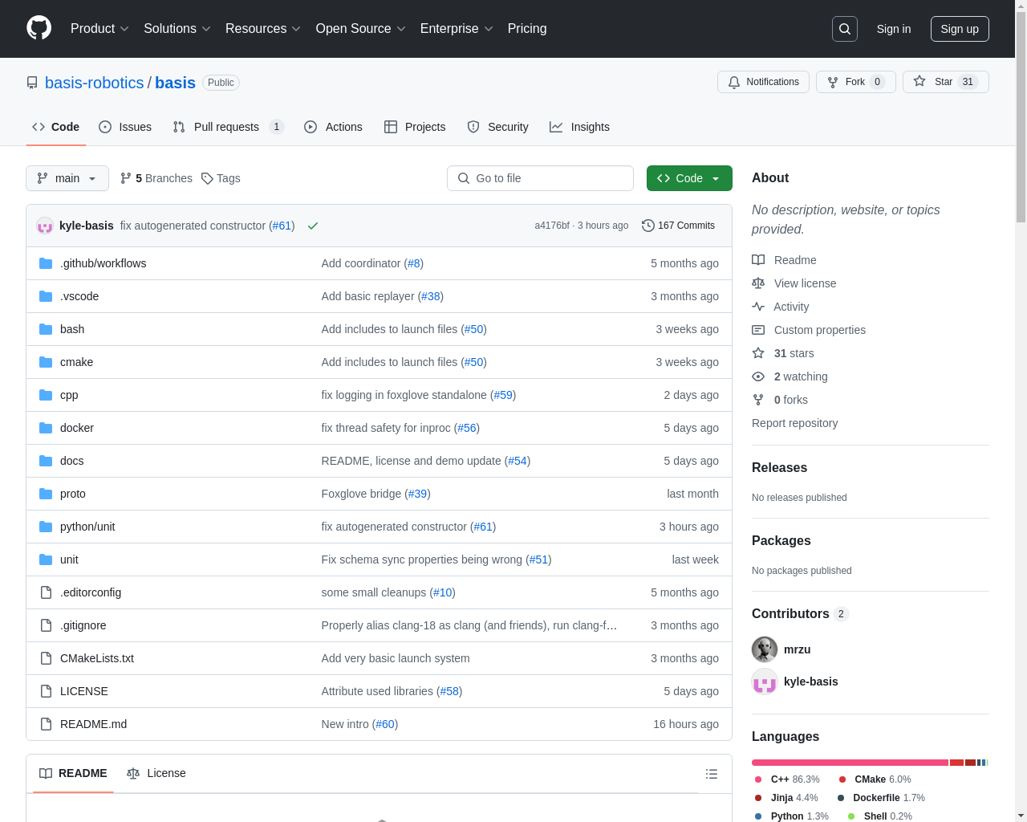The height and width of the screenshot is (822, 1027).
Task: Click the cmake folder icon
Action: (46, 362)
